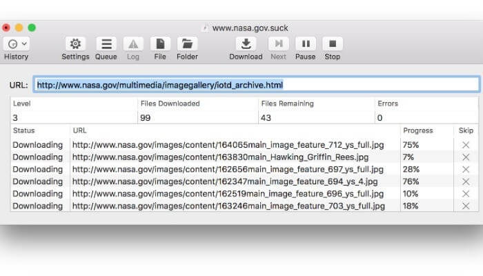The width and height of the screenshot is (483, 276).
Task: Click the www.nasa.gov.suck window title
Action: tap(250, 28)
